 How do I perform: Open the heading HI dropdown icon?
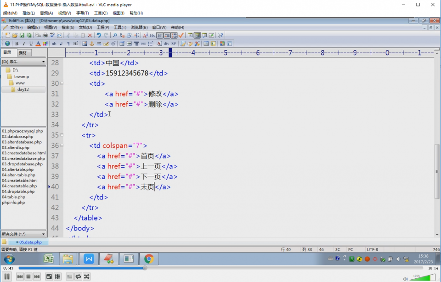[75, 44]
